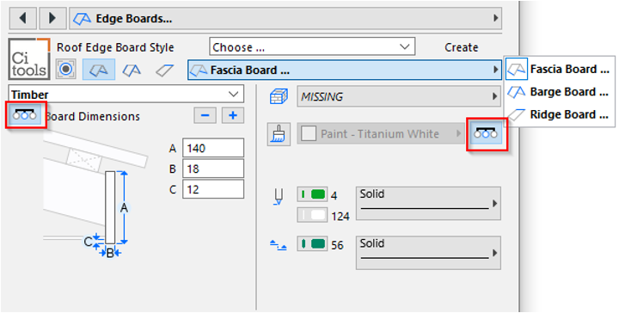Toggle the paintbrush surface override button
631x313 pixels.
(279, 134)
